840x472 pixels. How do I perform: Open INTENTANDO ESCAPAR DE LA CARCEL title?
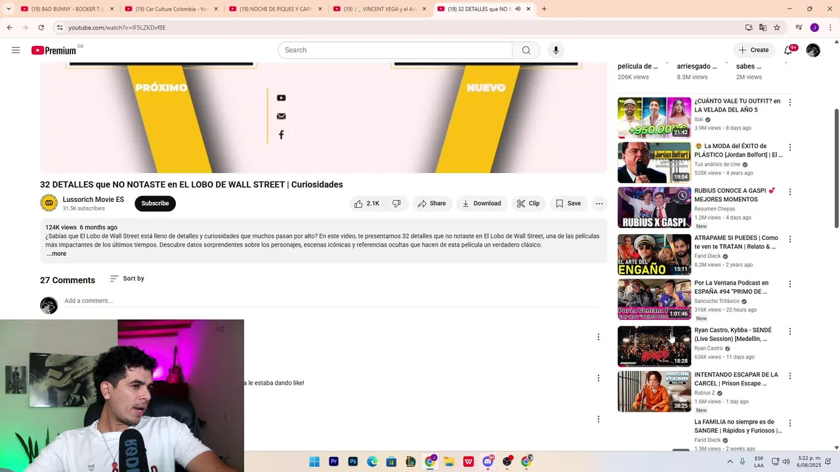click(736, 379)
